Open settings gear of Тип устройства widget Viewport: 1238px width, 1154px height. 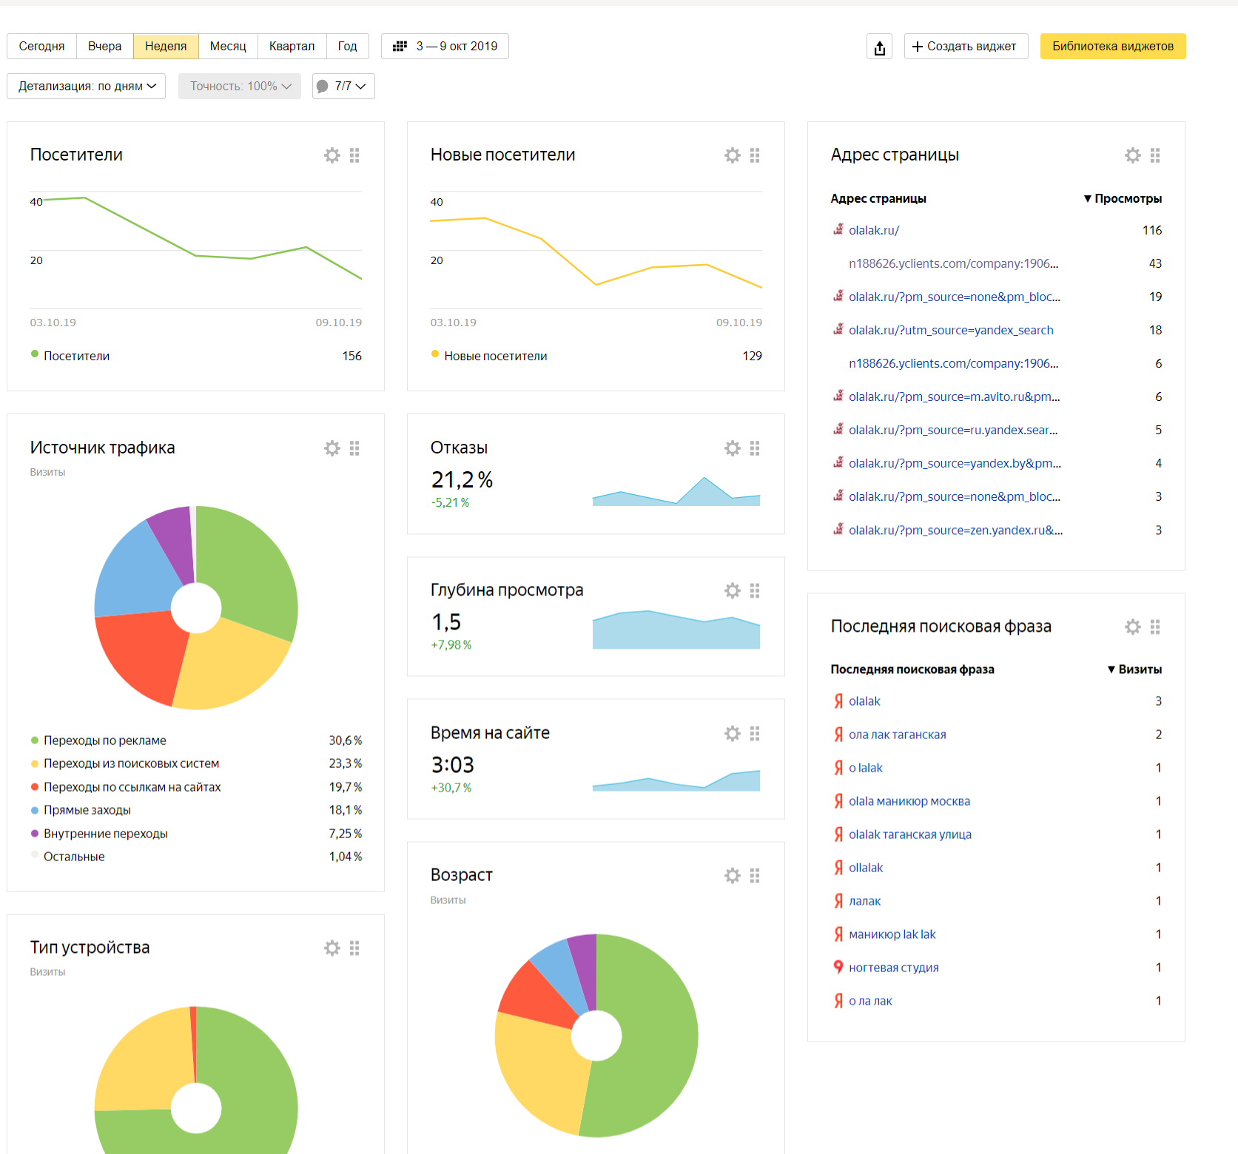pos(332,948)
